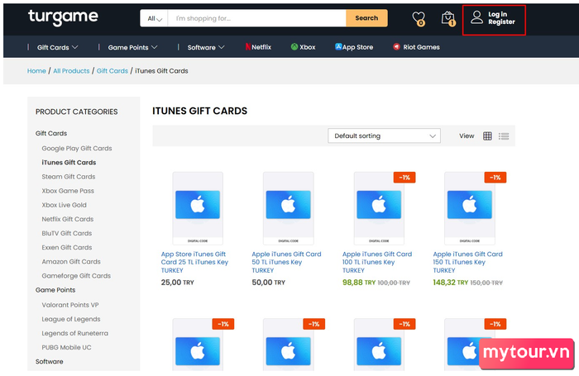579x376 pixels.
Task: Open Apple iTunes Gift Card 50 TL title
Action: 286,262
